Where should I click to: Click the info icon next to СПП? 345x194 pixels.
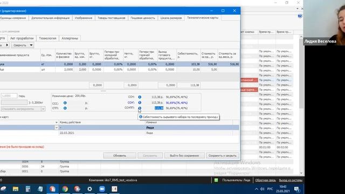(65, 108)
